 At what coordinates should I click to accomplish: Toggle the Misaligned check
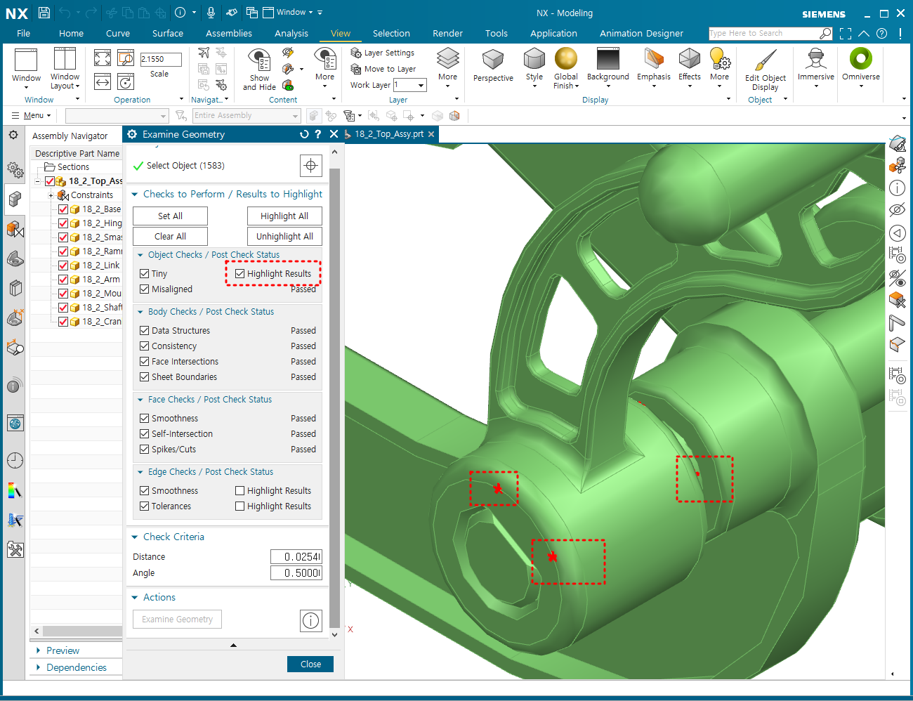(144, 289)
